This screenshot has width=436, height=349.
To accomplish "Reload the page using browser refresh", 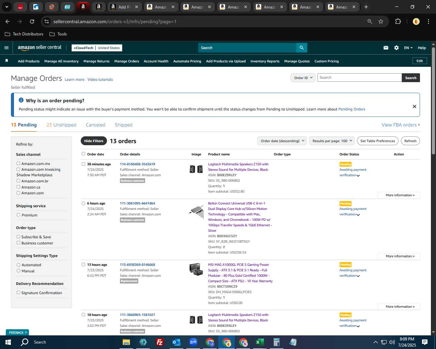I will pos(32,21).
